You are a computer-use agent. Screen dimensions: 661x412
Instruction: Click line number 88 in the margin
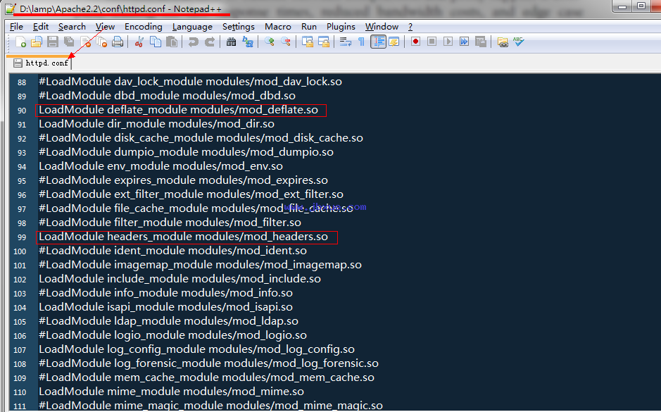22,82
